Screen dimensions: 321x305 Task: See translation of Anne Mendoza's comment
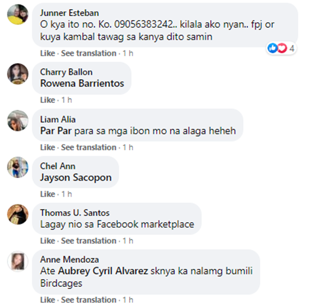point(89,299)
